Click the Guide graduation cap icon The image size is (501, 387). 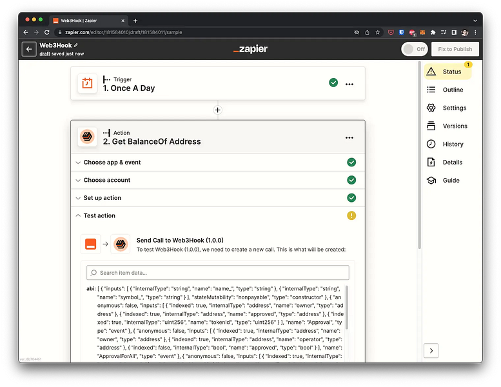tap(431, 180)
